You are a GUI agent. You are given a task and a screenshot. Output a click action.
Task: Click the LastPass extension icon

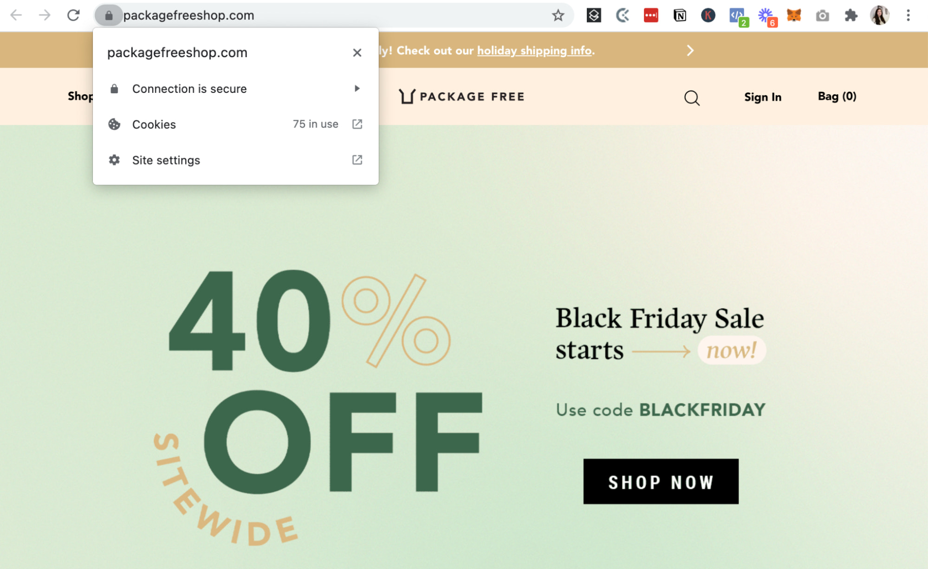(x=651, y=15)
